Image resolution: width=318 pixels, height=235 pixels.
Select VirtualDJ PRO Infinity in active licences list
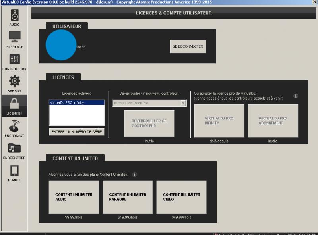click(77, 102)
